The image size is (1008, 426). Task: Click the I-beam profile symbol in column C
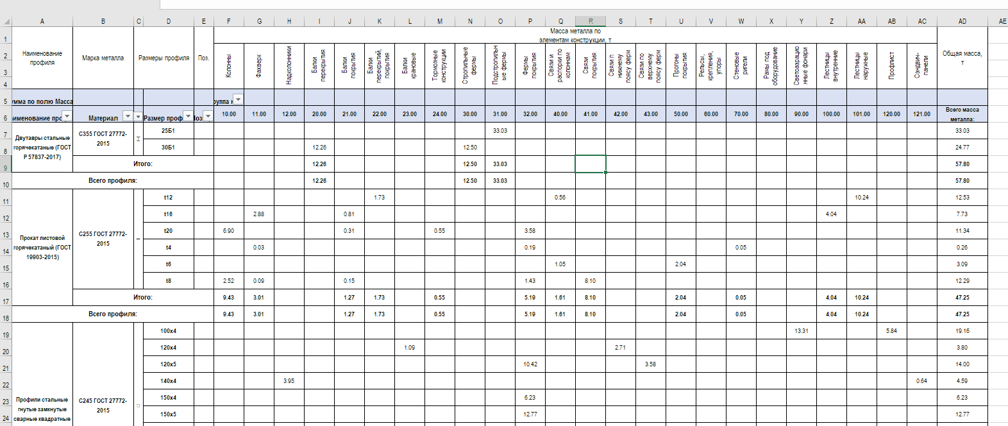click(x=139, y=139)
